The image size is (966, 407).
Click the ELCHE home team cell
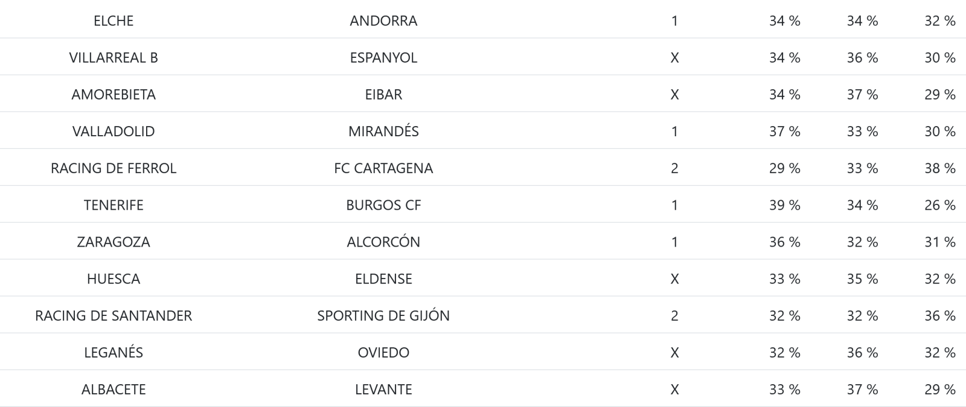[114, 21]
